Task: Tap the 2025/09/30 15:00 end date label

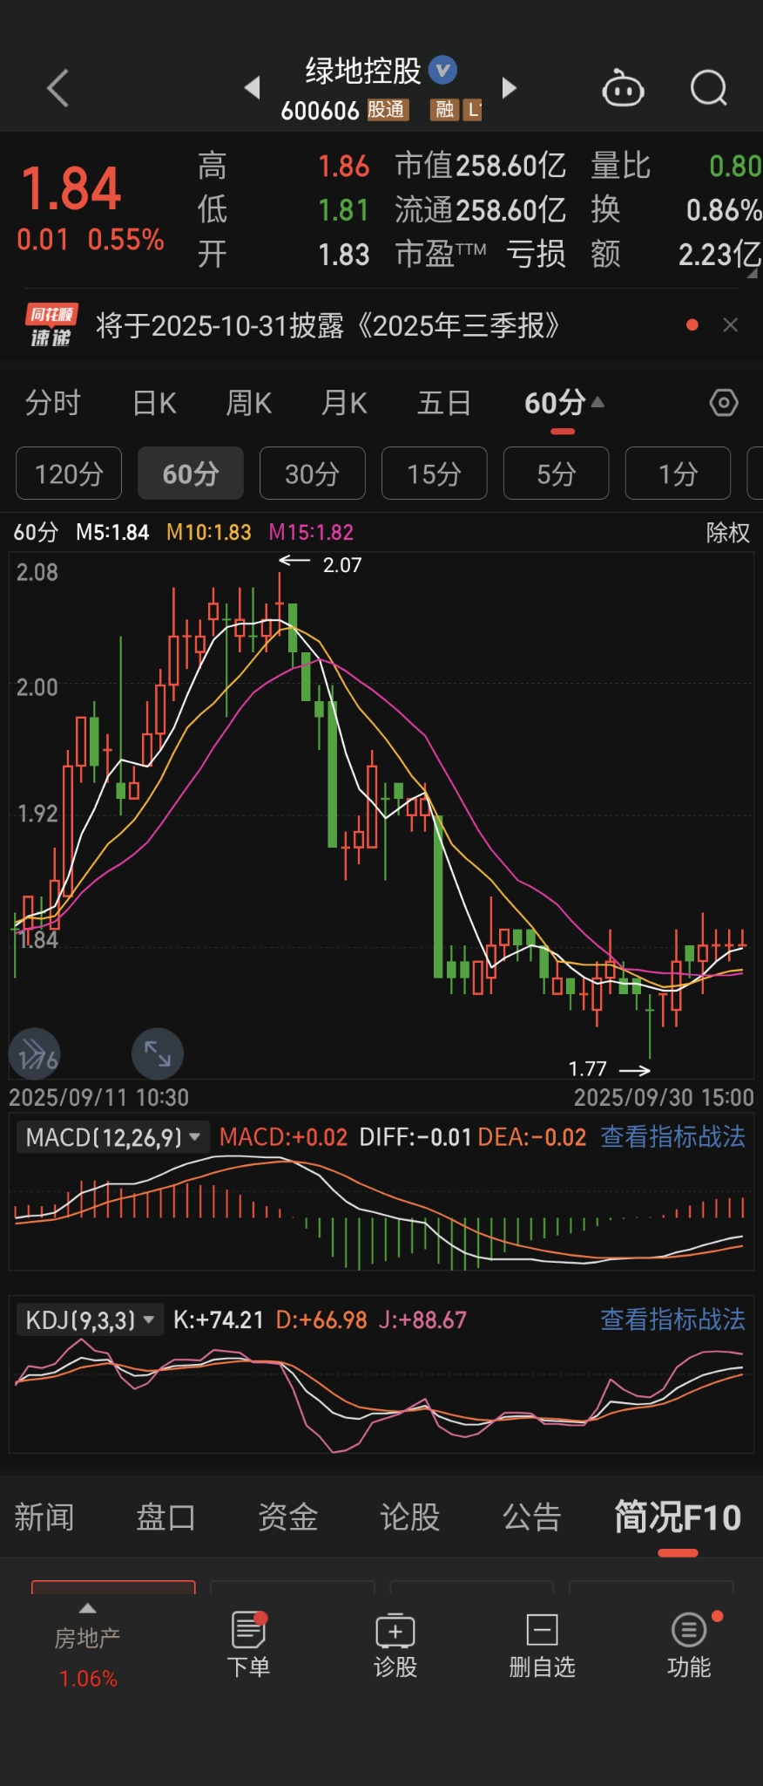Action: [x=664, y=1097]
